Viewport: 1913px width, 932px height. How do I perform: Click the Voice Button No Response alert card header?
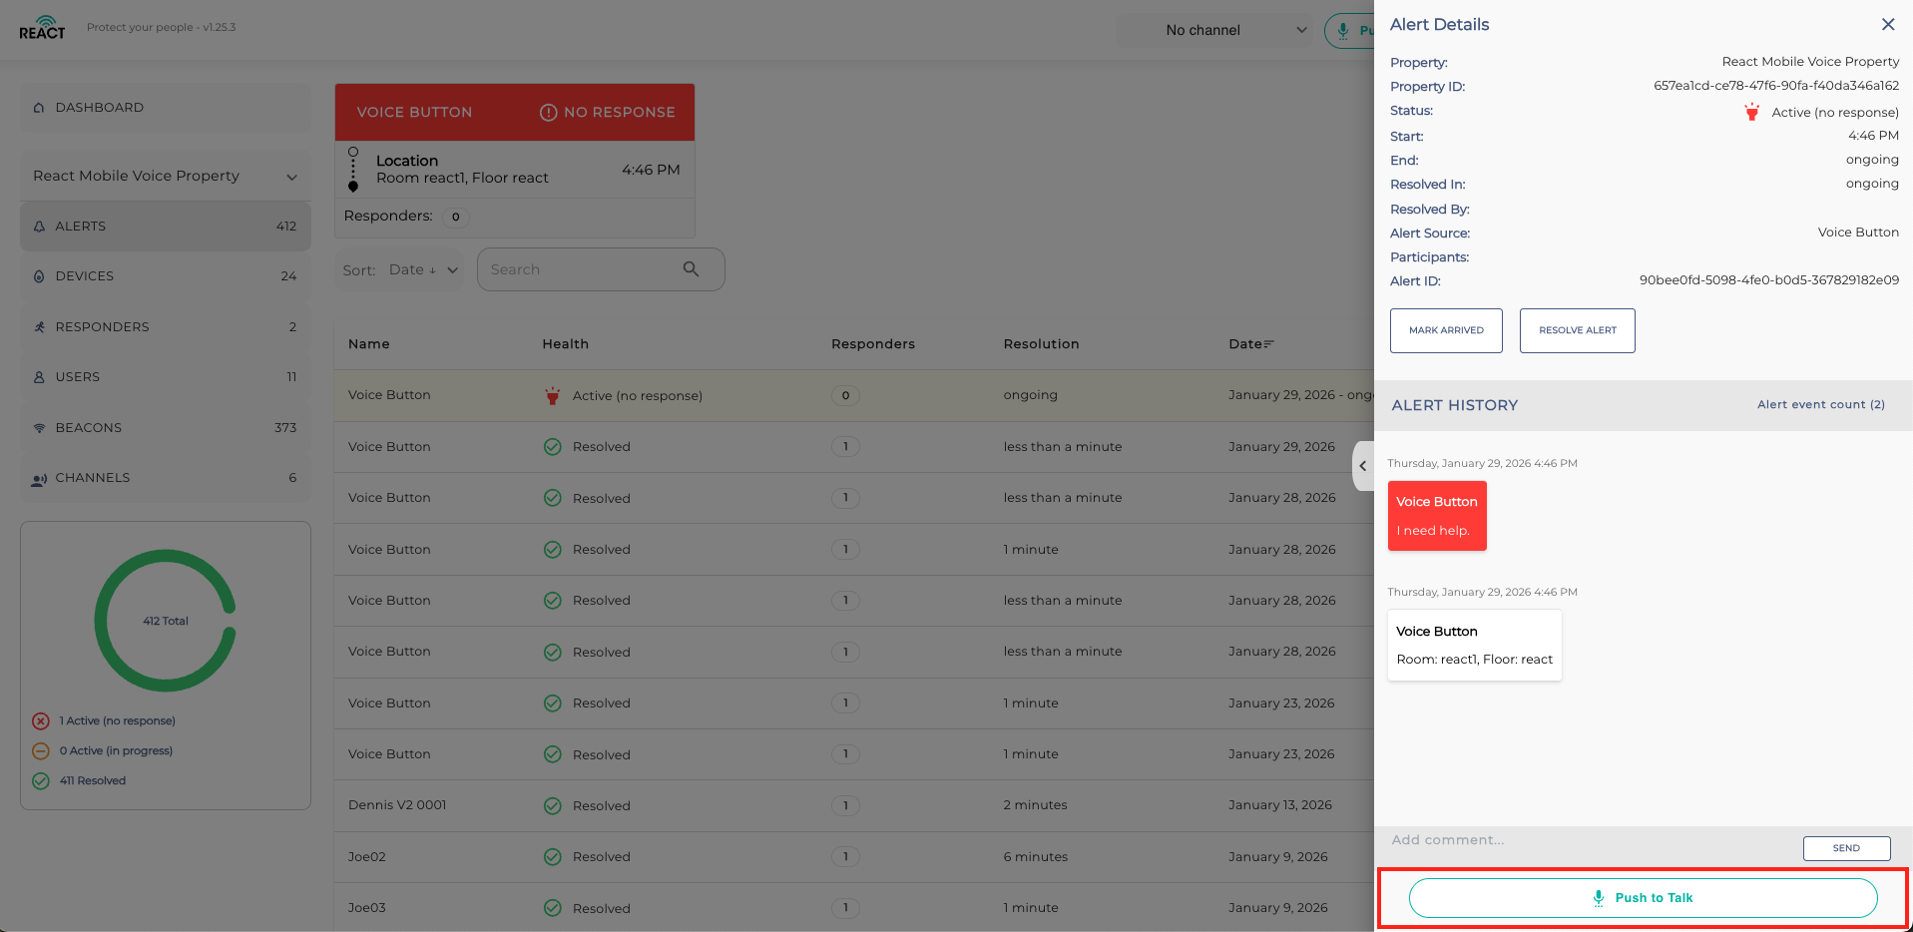click(515, 113)
